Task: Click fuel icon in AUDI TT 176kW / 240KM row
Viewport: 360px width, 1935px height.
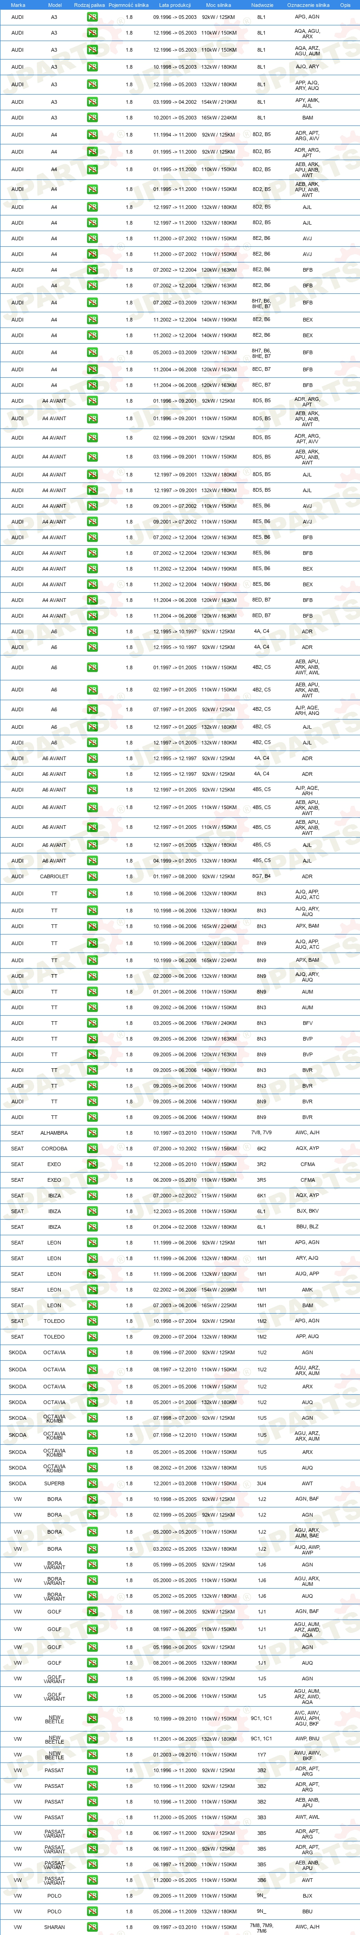Action: pos(92,1023)
